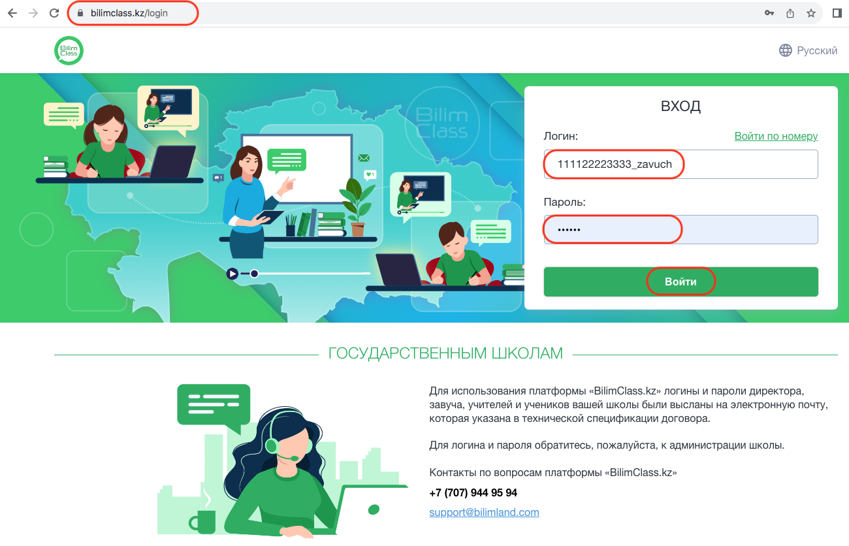Click the padlock site info icon
849x546 pixels.
click(x=81, y=13)
